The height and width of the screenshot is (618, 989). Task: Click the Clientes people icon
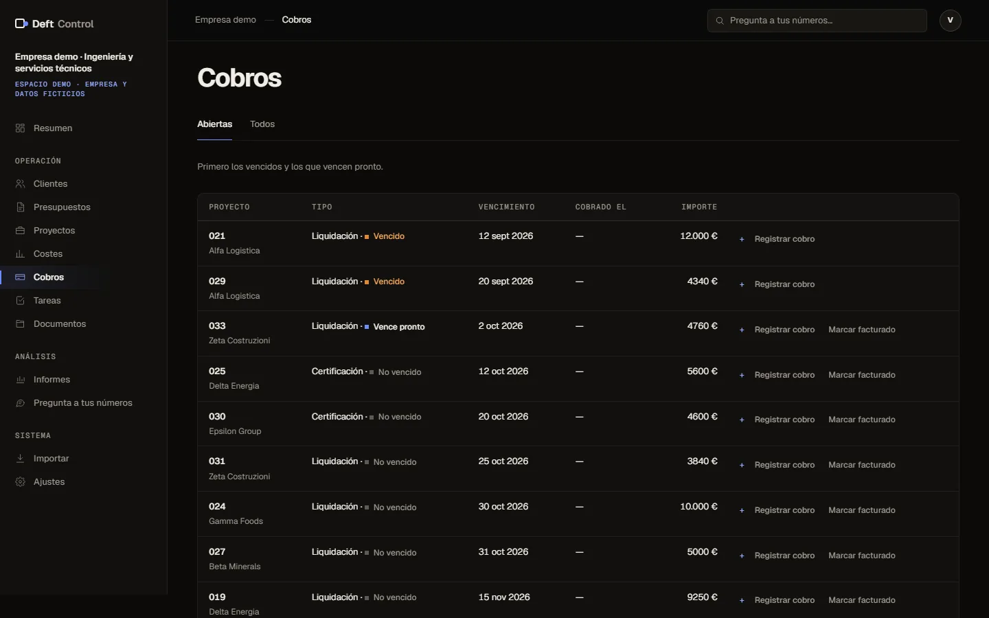click(x=20, y=184)
